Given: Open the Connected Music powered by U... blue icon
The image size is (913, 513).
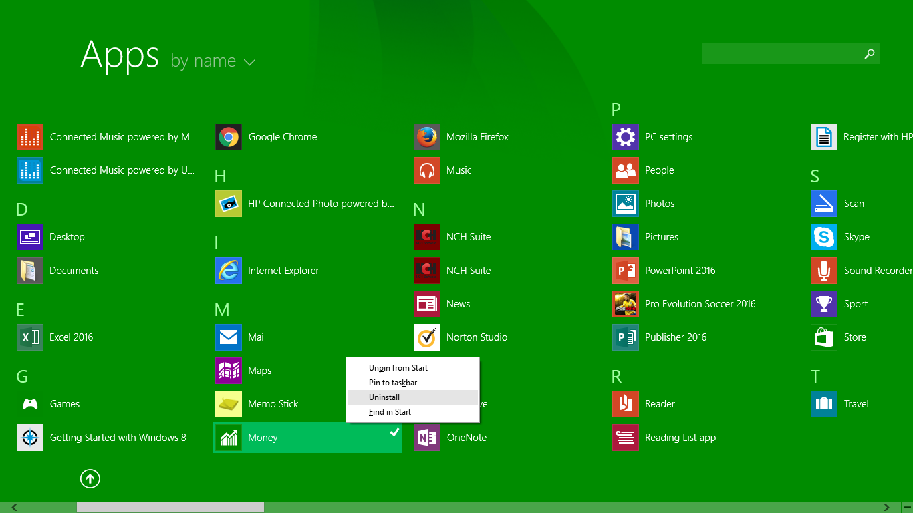Looking at the screenshot, I should 30,170.
